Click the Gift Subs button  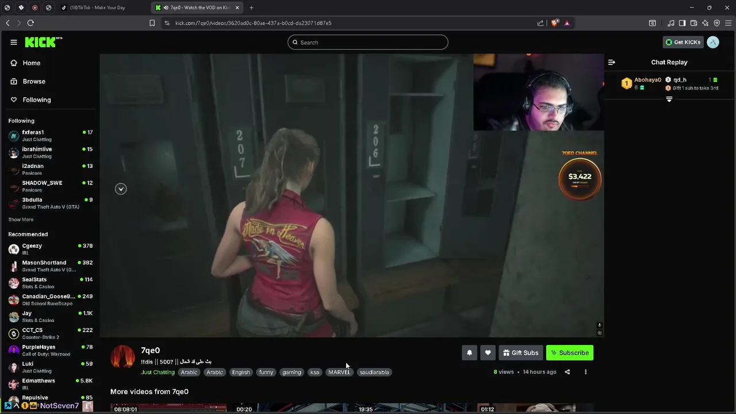[520, 352]
